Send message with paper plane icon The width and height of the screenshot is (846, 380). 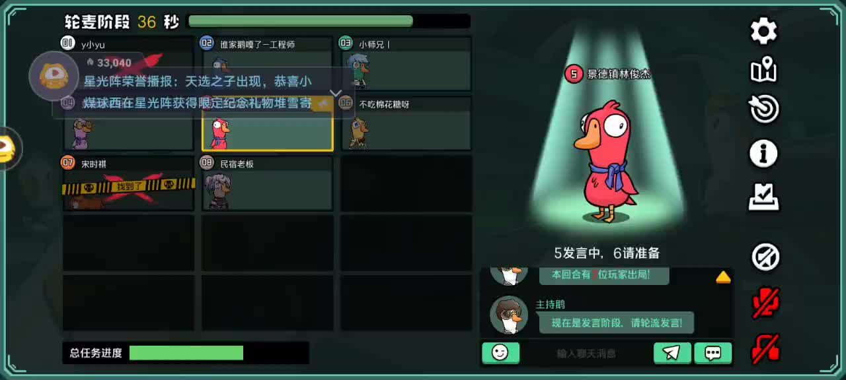coord(672,353)
